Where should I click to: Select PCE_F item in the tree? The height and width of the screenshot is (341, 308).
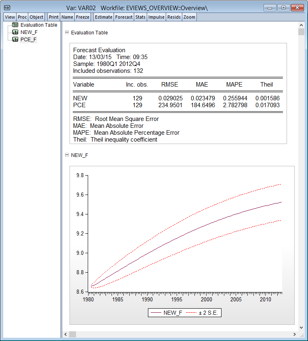(x=29, y=40)
